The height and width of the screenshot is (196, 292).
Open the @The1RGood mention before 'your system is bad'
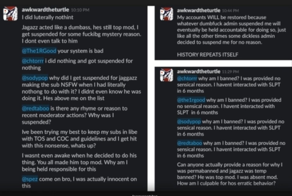(x=39, y=51)
